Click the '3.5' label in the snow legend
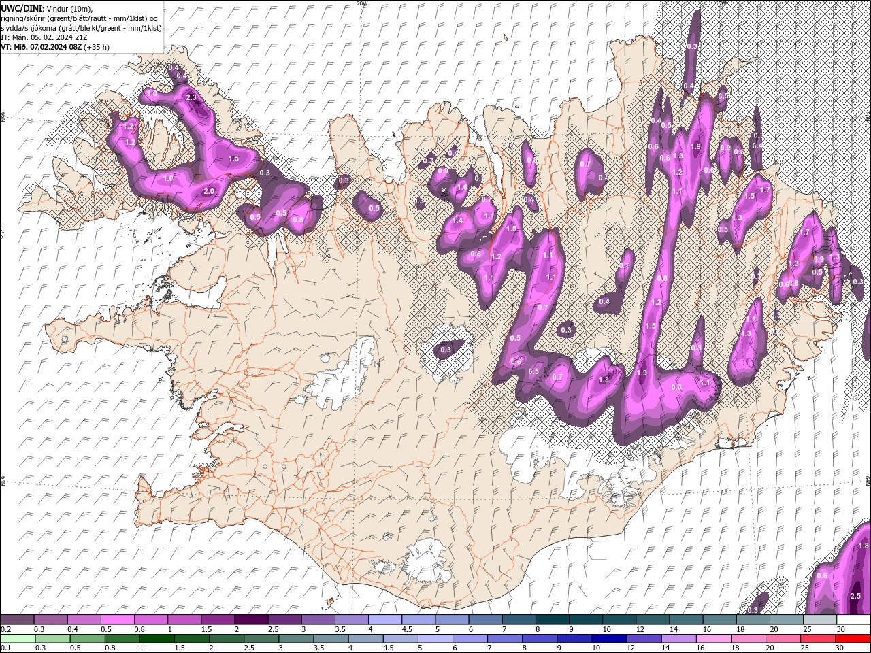The image size is (871, 653). (x=340, y=629)
